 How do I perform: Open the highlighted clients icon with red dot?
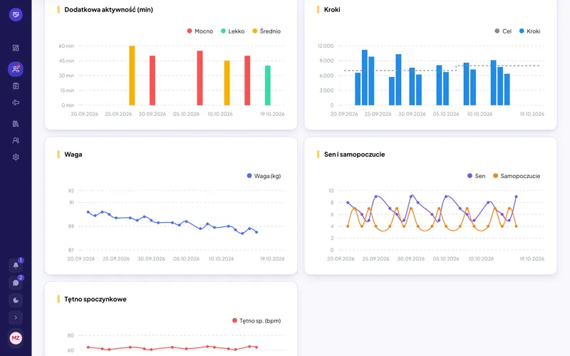pyautogui.click(x=16, y=69)
